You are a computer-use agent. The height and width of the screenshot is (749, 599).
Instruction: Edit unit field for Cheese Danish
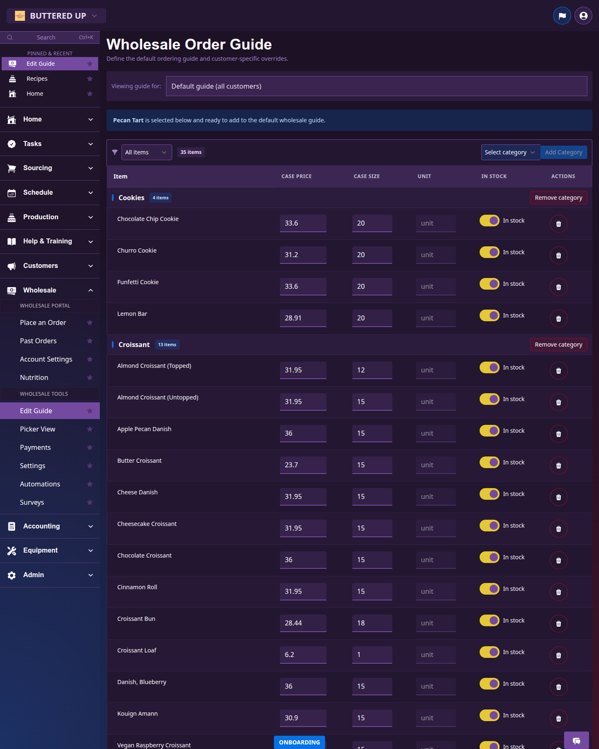point(436,497)
